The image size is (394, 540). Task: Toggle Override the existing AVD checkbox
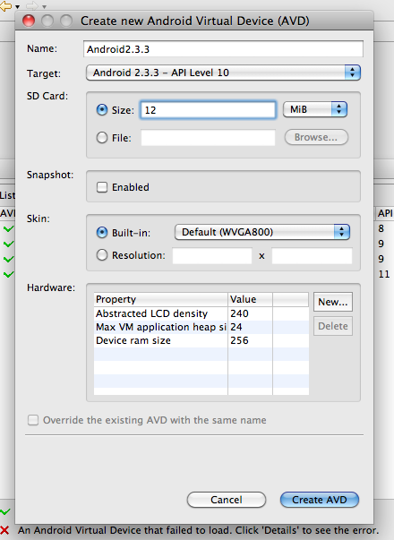(33, 420)
